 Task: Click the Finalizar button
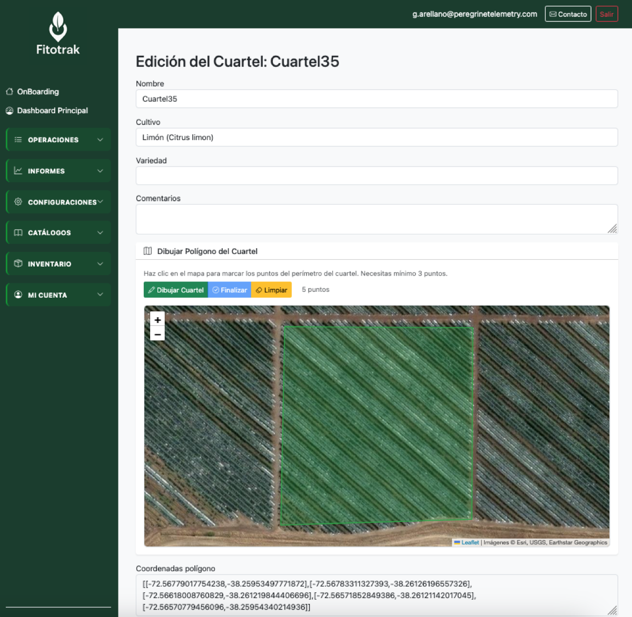230,290
